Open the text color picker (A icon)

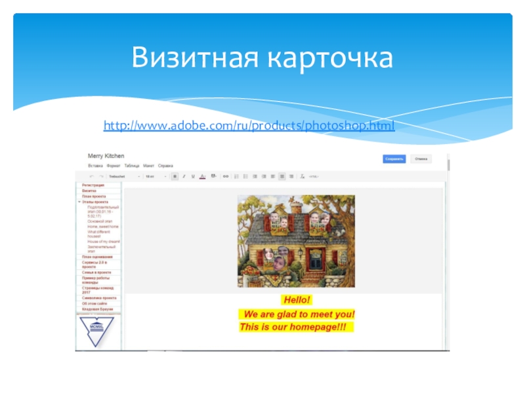click(203, 176)
